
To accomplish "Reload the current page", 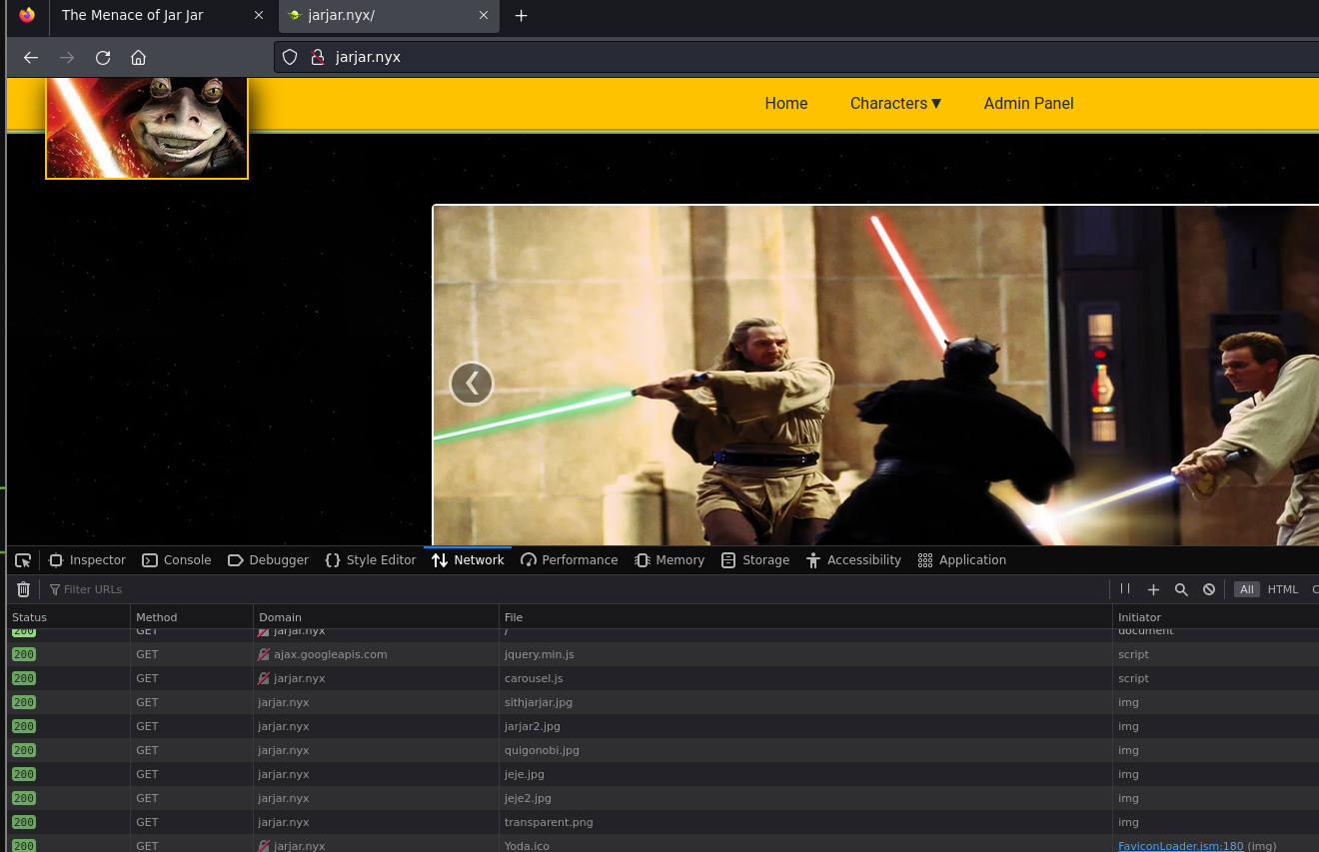I will point(103,57).
